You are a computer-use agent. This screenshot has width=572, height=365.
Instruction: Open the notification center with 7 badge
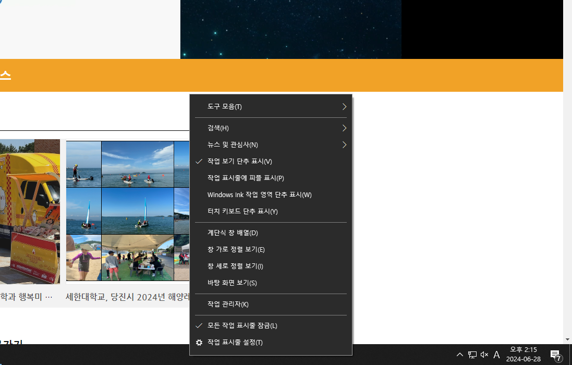point(556,356)
